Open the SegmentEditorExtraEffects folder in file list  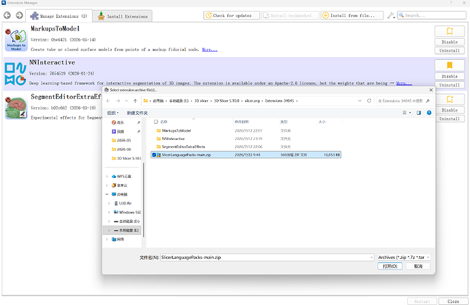click(183, 147)
